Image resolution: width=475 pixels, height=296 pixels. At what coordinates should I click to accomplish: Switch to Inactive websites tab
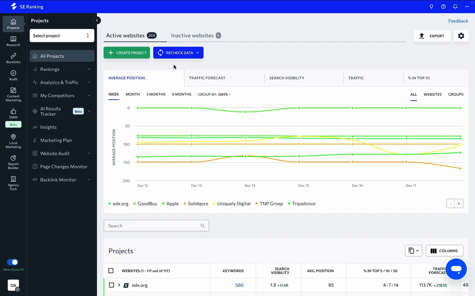pos(196,36)
